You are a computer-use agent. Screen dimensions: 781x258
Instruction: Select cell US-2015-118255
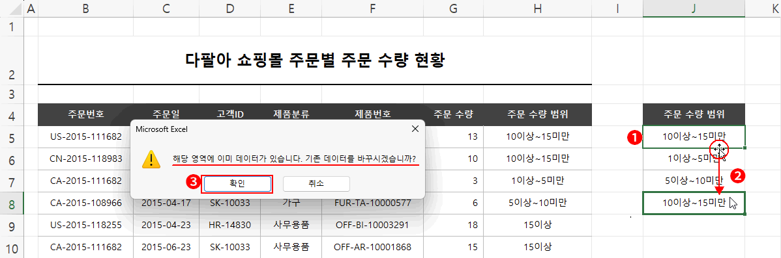pyautogui.click(x=85, y=225)
